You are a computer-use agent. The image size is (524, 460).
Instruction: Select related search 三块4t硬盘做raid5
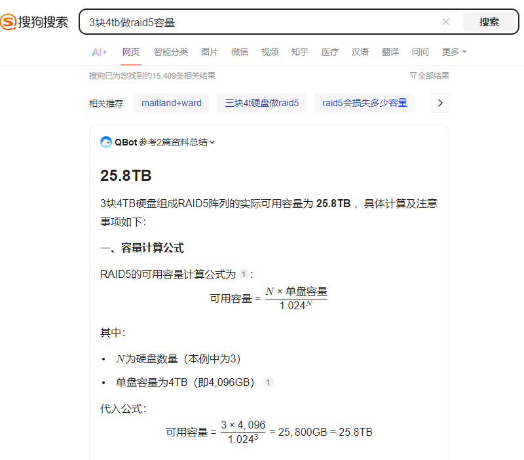point(261,103)
